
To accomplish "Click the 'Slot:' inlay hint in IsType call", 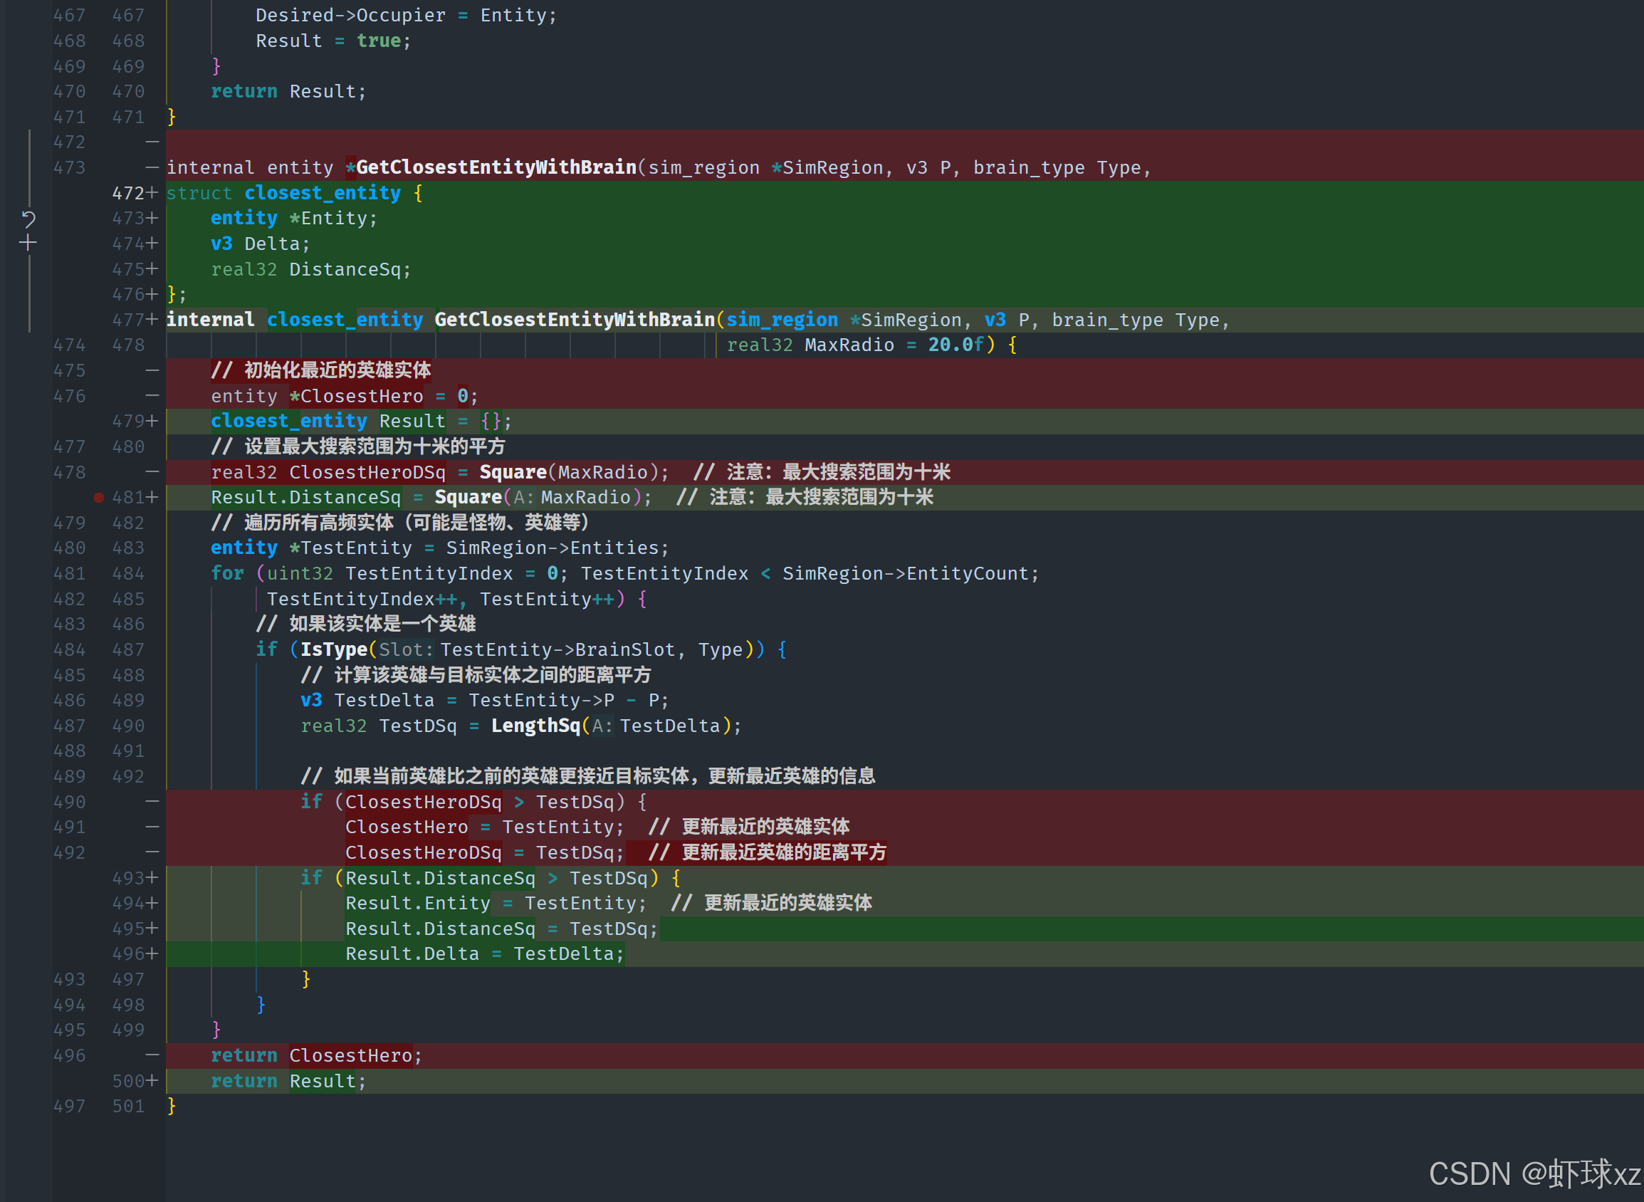I will click(406, 649).
